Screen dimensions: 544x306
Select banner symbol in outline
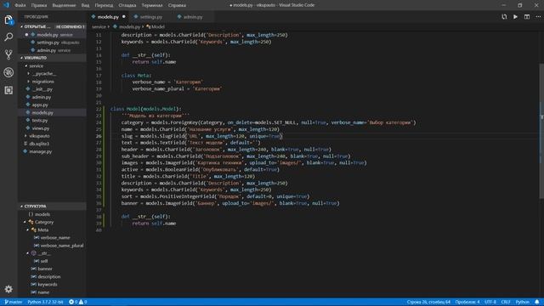point(45,269)
